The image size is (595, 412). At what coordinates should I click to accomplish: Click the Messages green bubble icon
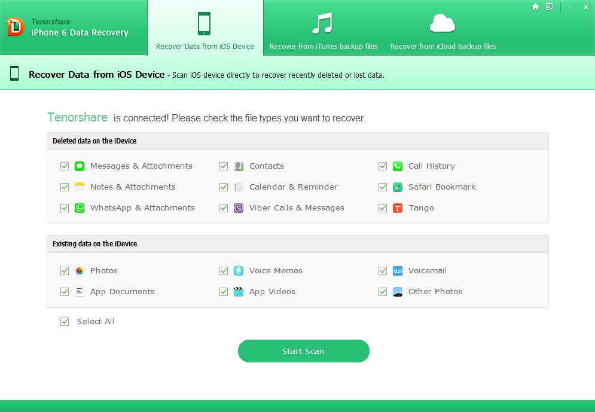coord(80,166)
